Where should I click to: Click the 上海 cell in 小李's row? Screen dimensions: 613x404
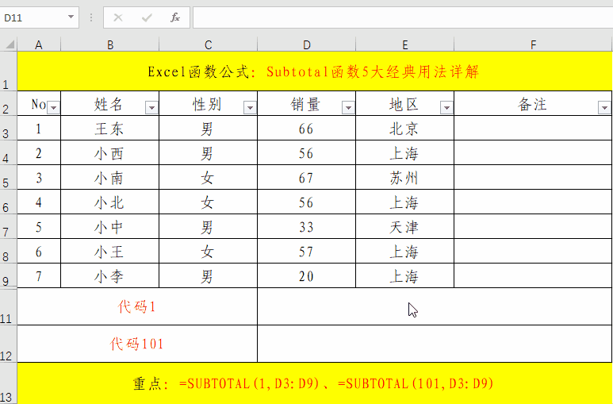[x=404, y=276]
